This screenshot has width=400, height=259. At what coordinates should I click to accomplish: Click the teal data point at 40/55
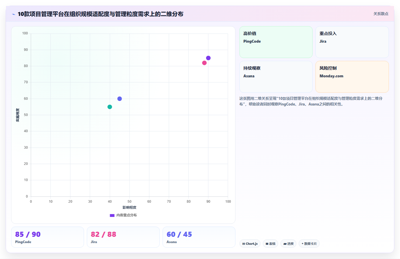click(110, 107)
